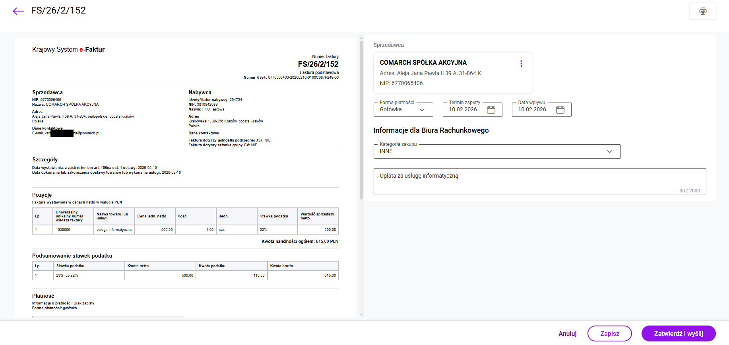The width and height of the screenshot is (729, 345).
Task: Click the back arrow beside FS/26/2/152
Action: click(x=18, y=11)
